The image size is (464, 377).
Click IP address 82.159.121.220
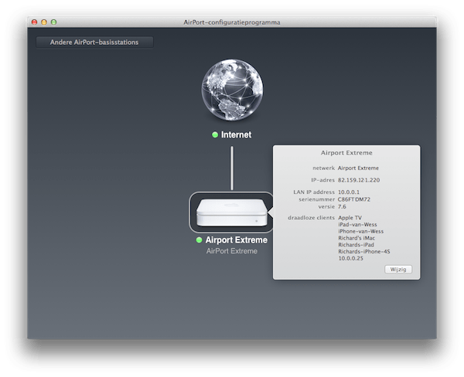(x=359, y=180)
